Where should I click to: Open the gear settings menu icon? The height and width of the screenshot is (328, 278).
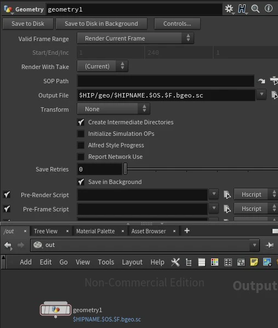pos(229,9)
